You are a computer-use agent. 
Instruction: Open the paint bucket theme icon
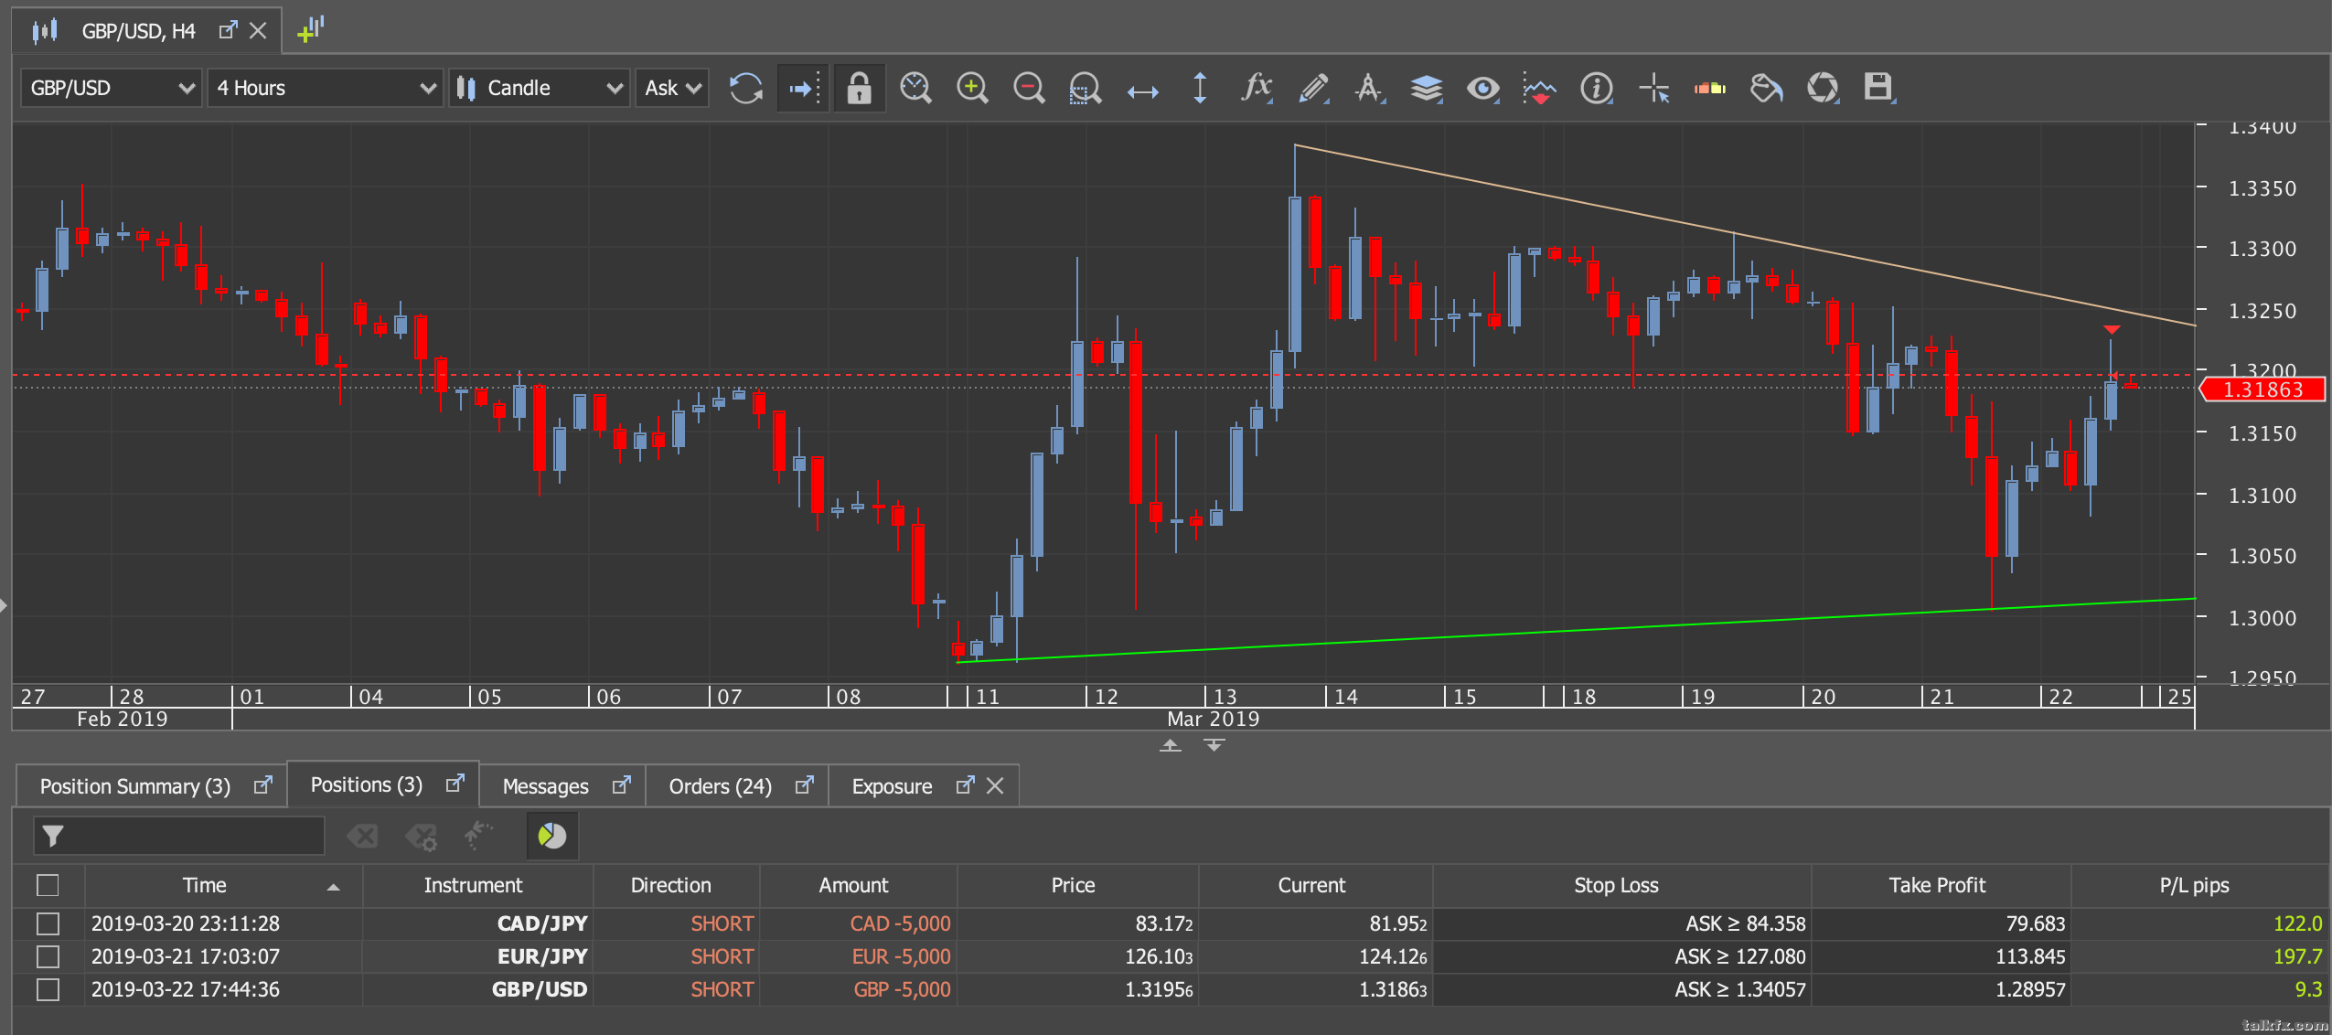tap(1766, 89)
